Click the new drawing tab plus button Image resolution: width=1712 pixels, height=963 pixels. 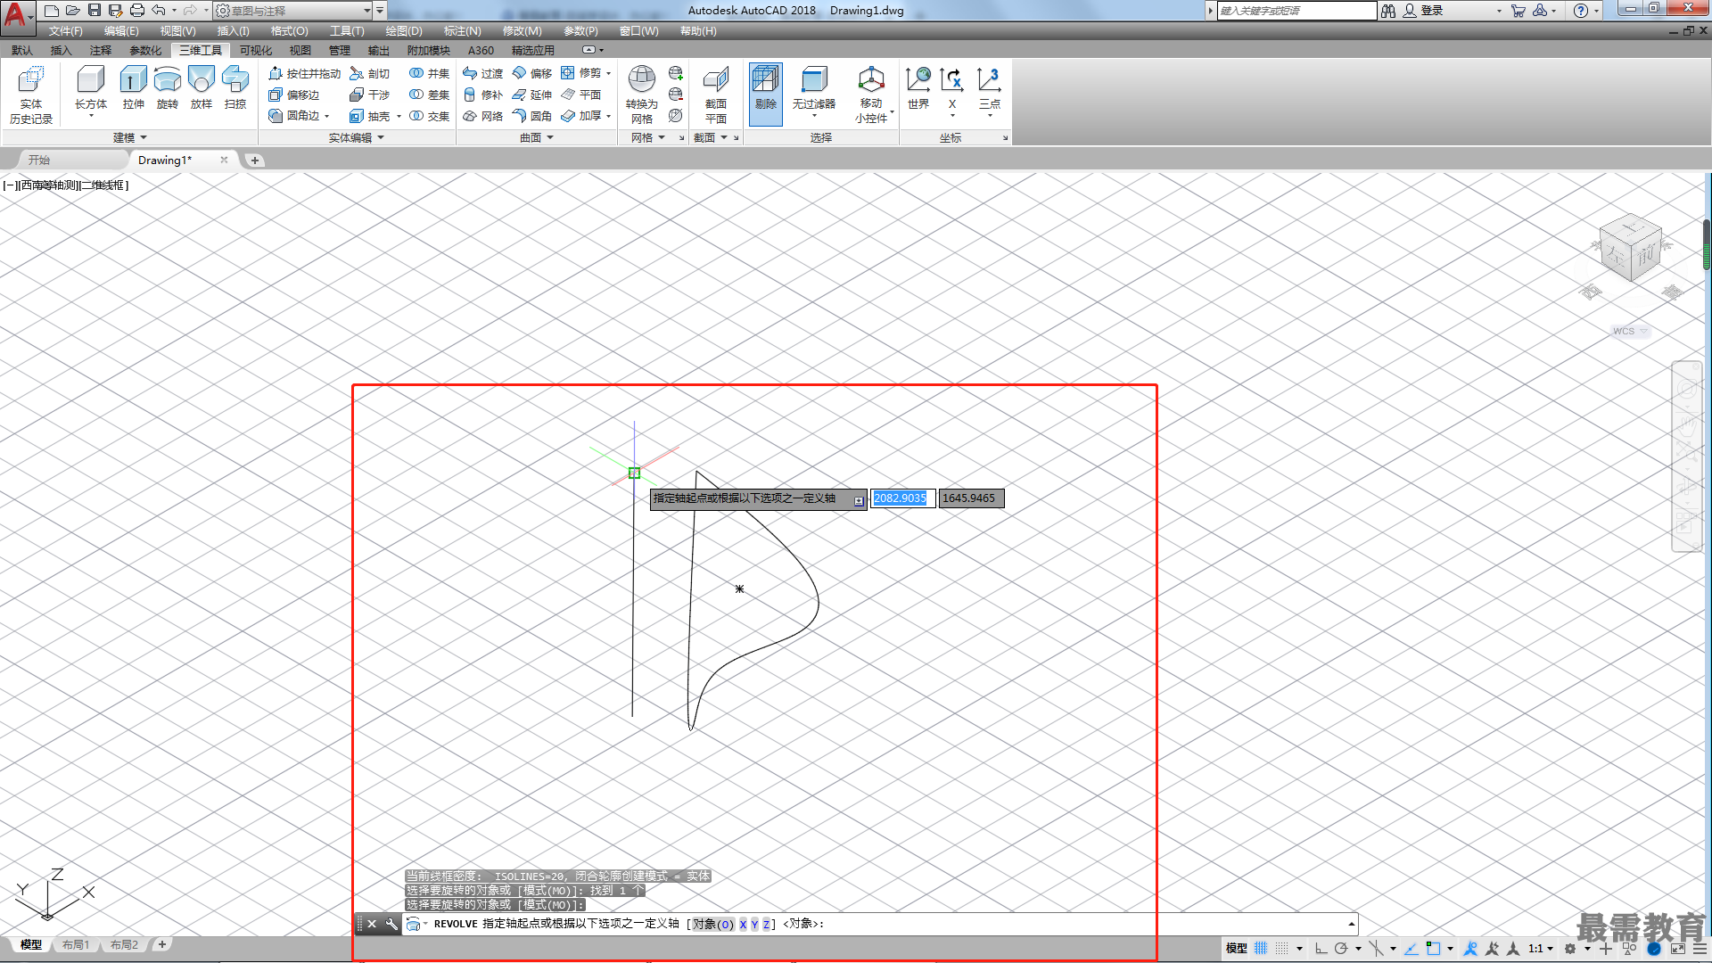click(255, 160)
